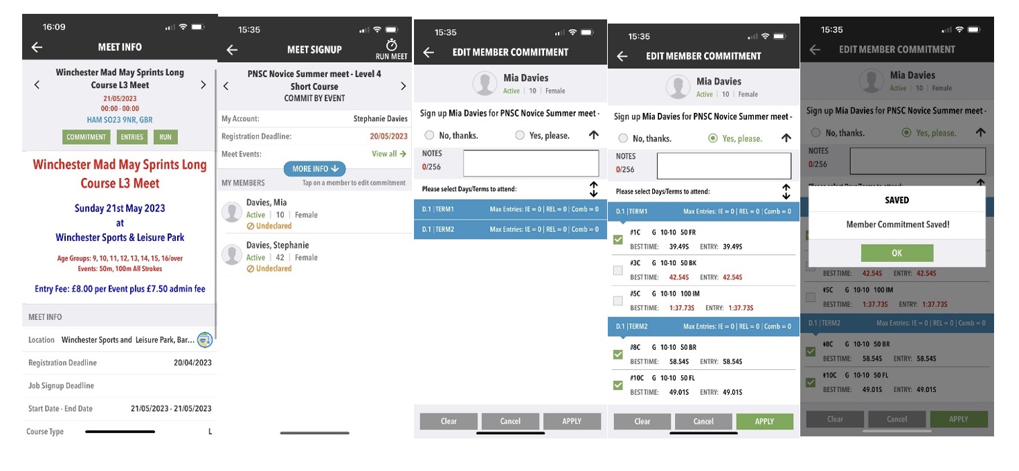Tap Stephanie Davies avatar in My Members list
The height and width of the screenshot is (471, 1019).
click(231, 255)
